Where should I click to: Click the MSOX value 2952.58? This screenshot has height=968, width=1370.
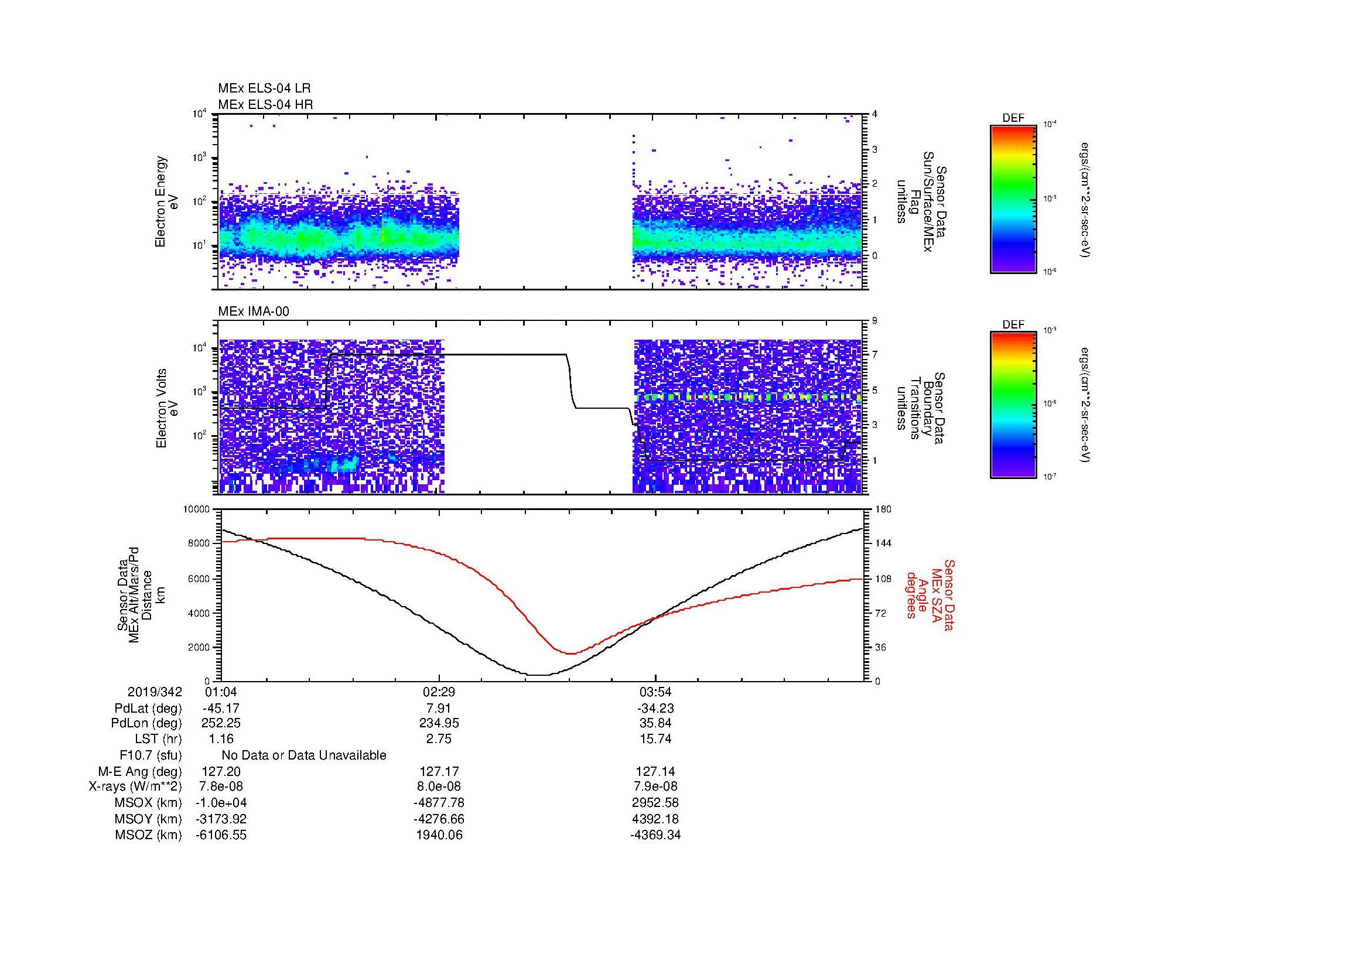(656, 803)
